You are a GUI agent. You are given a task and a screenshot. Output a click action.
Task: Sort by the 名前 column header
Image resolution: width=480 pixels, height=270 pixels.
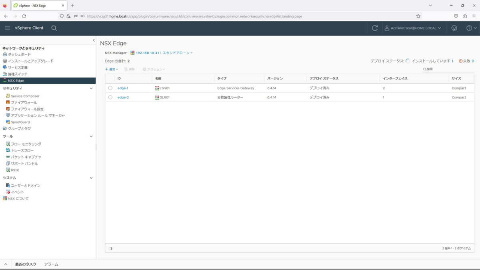158,78
